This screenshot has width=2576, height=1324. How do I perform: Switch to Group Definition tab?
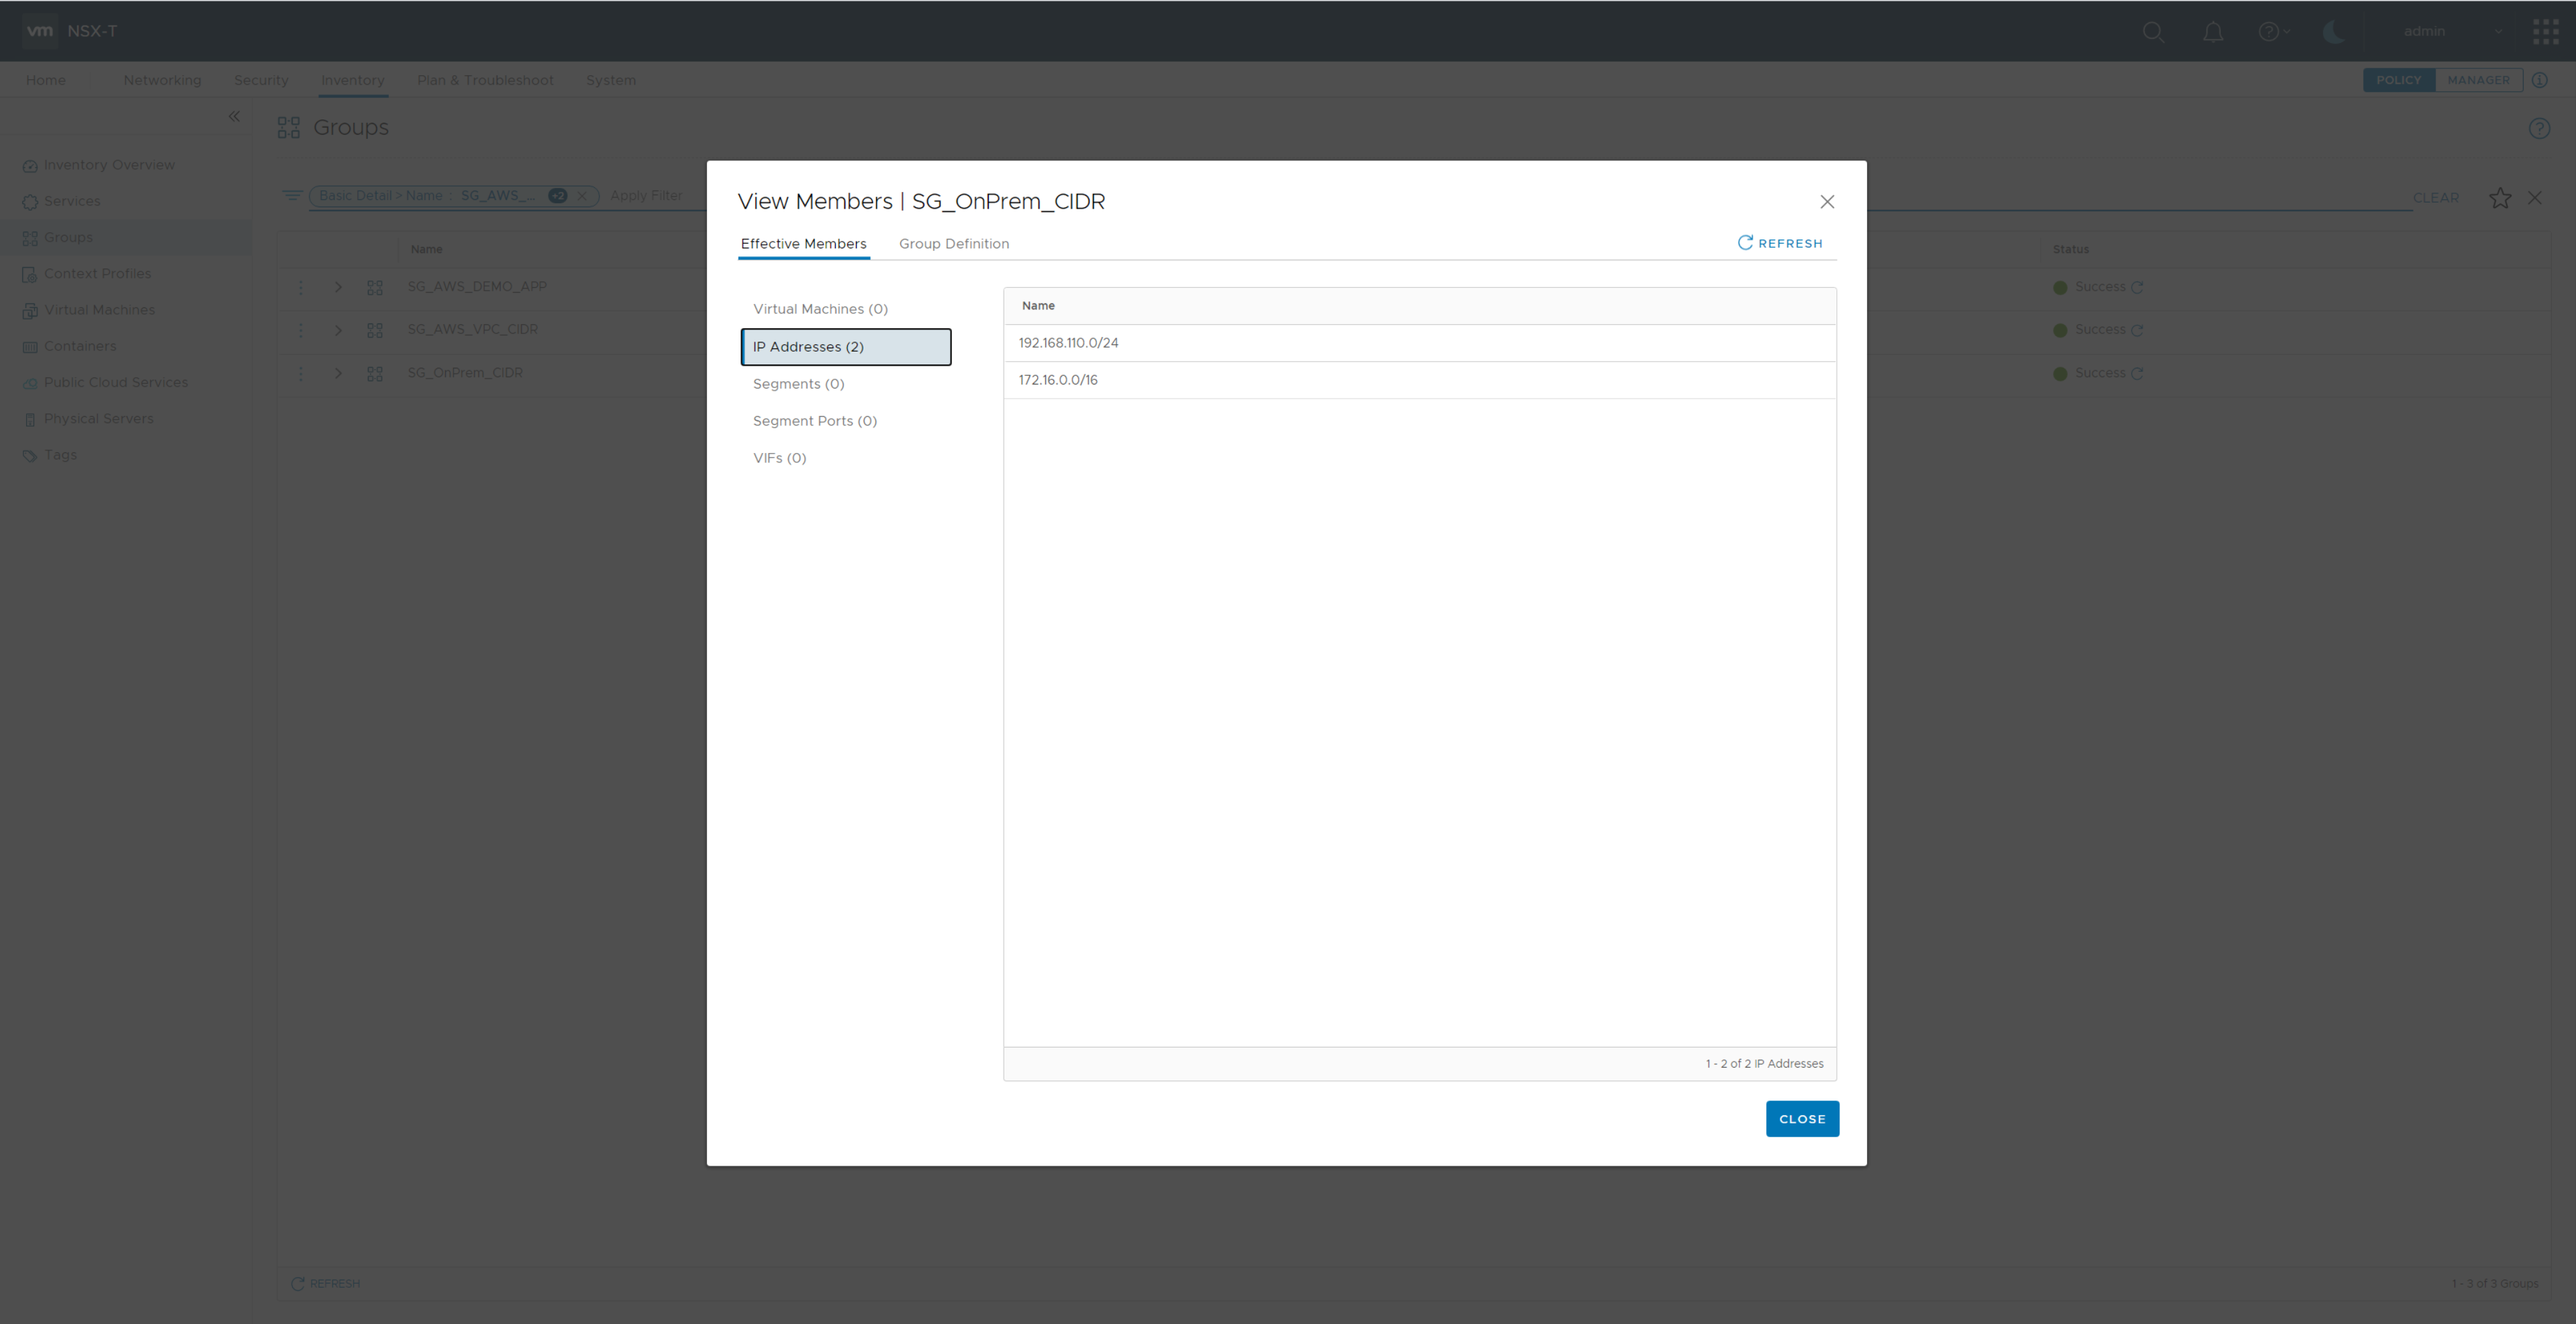[x=953, y=244]
